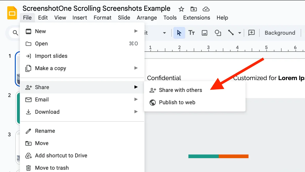The image size is (305, 172).
Task: Select Move to trash
Action: tap(52, 168)
